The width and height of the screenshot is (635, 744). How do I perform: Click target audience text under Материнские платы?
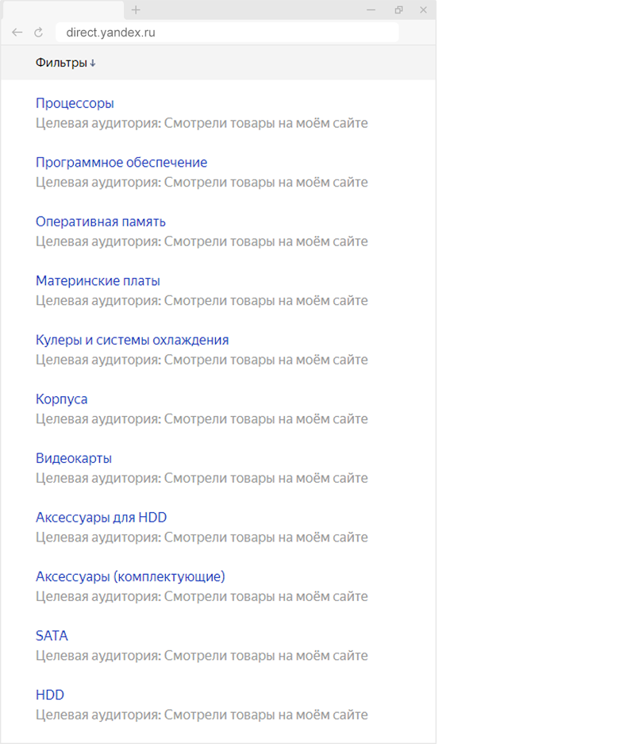[202, 301]
